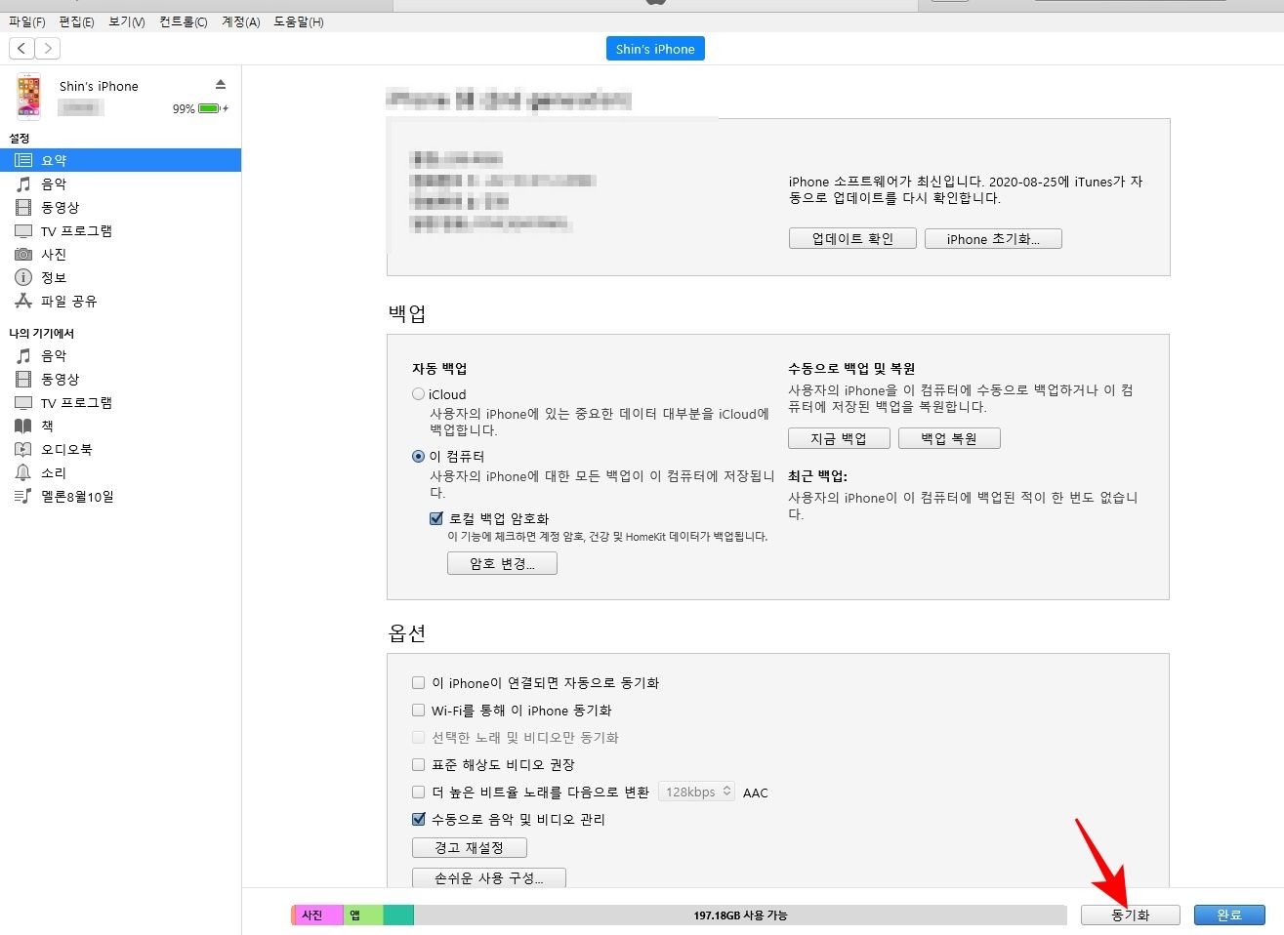This screenshot has width=1284, height=935.
Task: Click the 손쉬운 사용 구성... button
Action: pos(489,877)
